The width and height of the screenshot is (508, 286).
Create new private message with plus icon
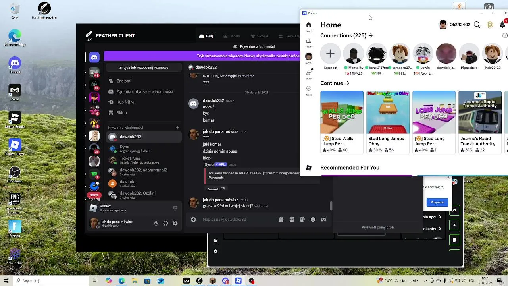pos(177,128)
